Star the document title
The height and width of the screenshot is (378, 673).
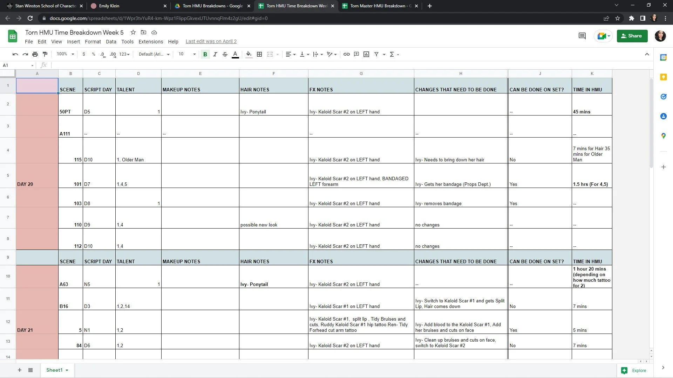133,32
